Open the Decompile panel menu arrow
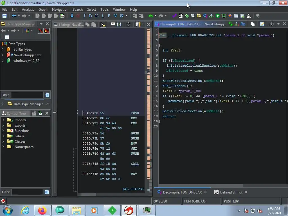This screenshot has height=216, width=288. [x=278, y=24]
